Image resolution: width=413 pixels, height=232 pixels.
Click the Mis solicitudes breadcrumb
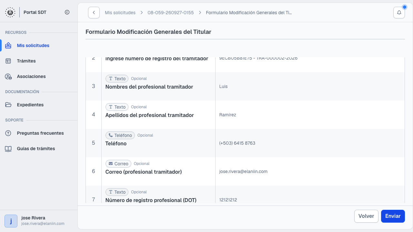[120, 13]
